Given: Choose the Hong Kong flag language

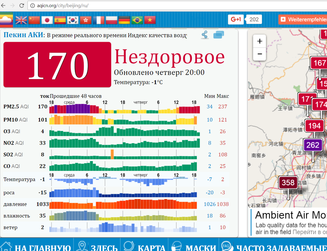Looking at the screenshot, I should click(86, 20).
